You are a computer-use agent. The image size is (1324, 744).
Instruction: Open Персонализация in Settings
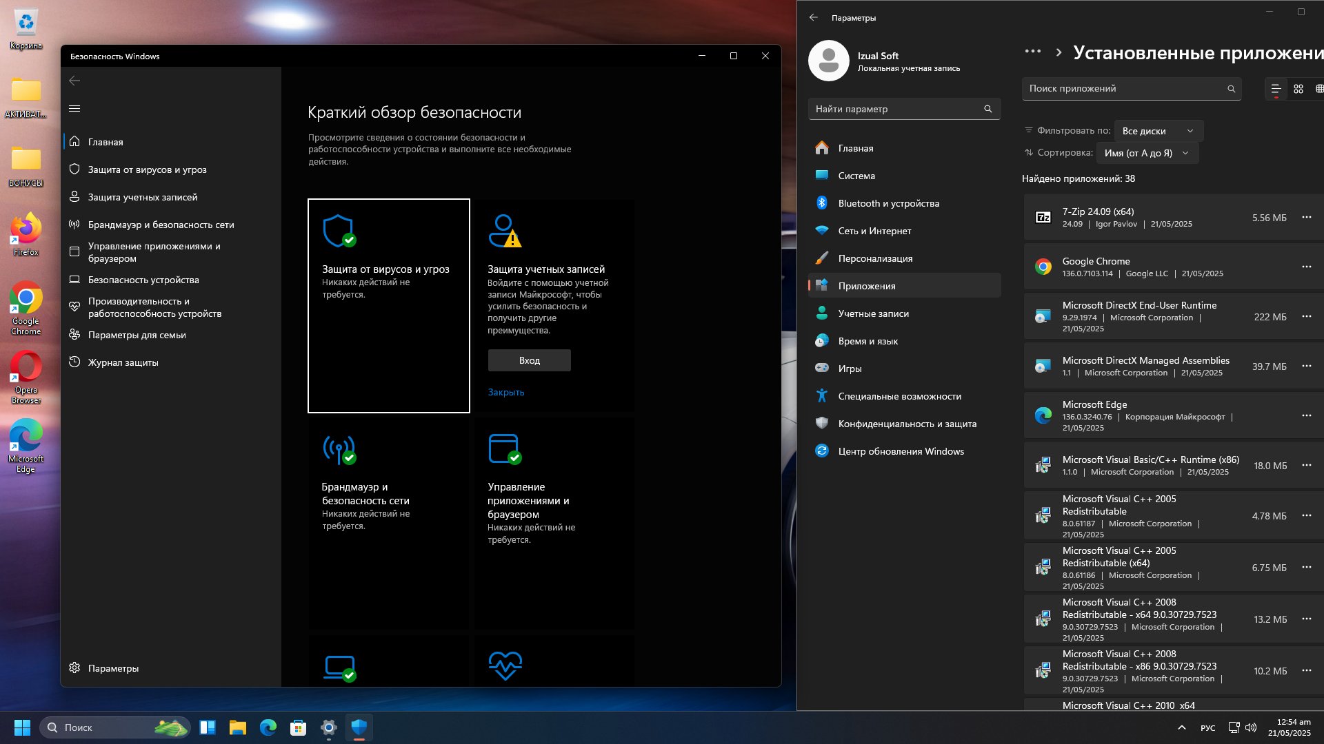[904, 258]
